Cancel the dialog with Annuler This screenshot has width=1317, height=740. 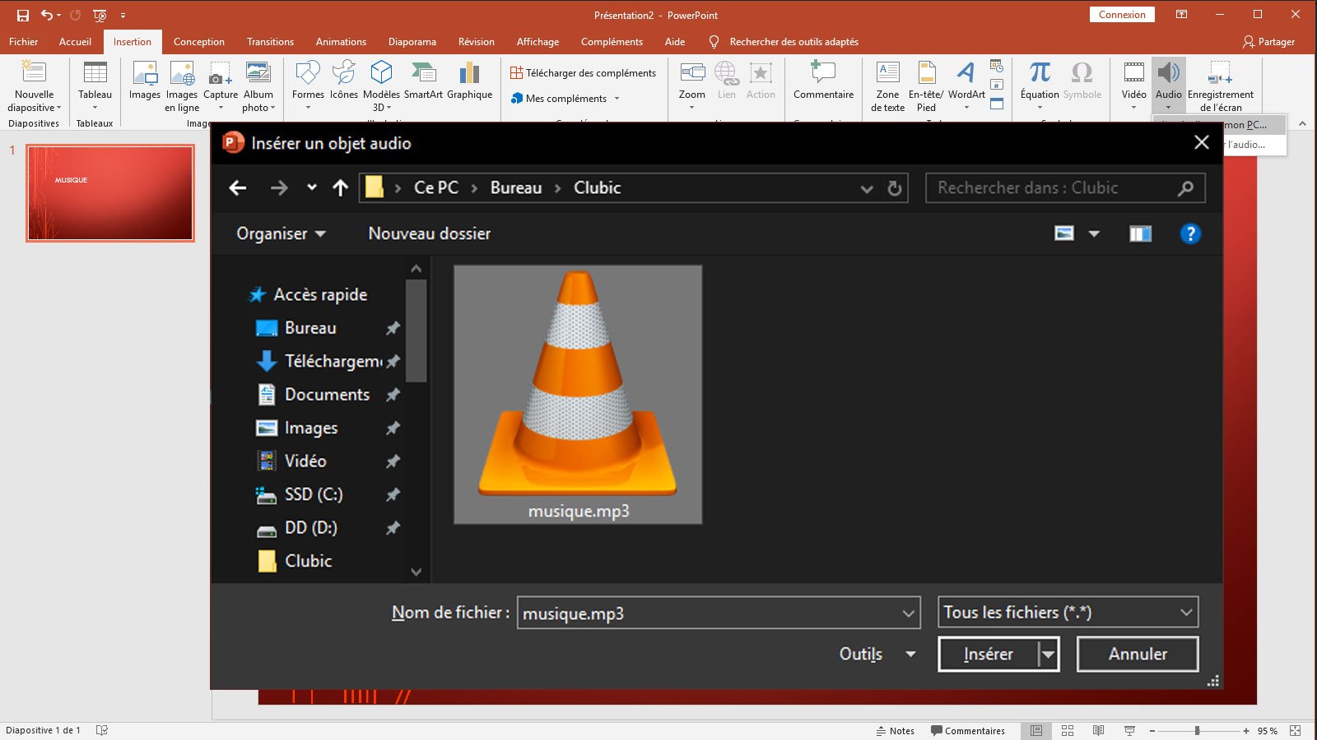click(1138, 654)
